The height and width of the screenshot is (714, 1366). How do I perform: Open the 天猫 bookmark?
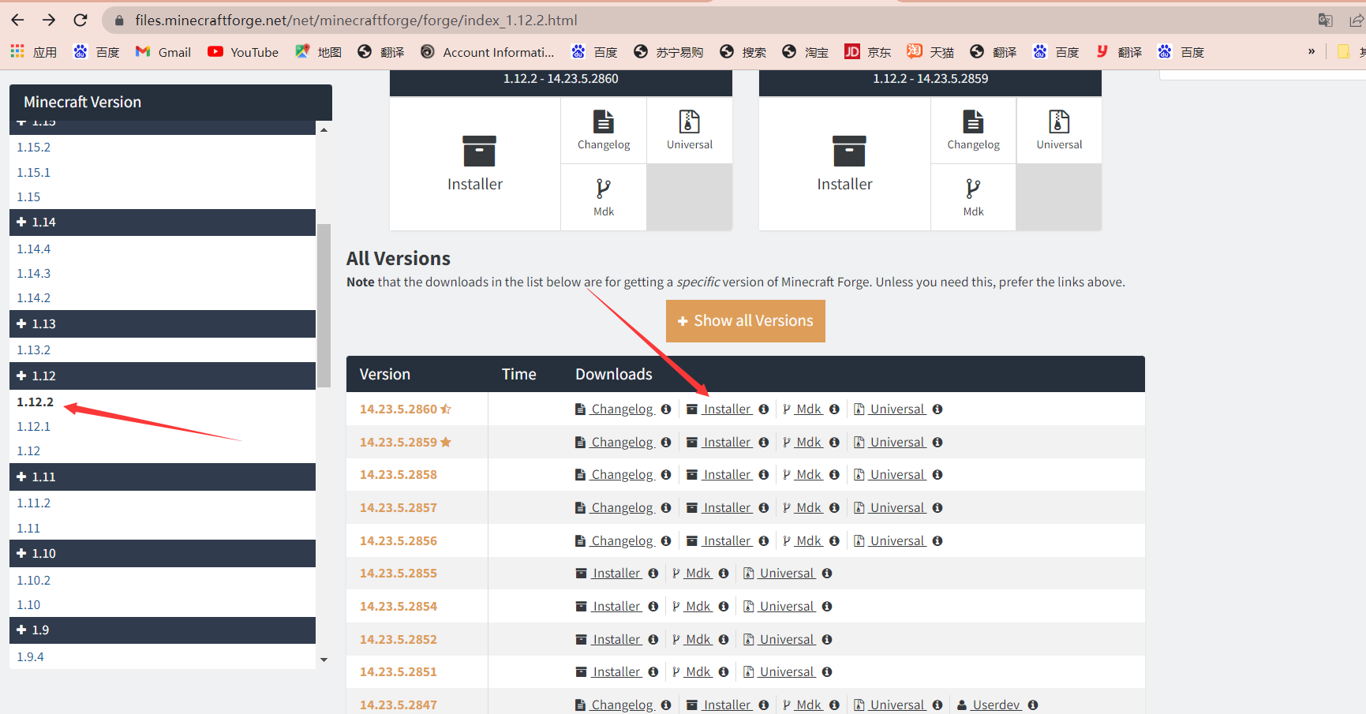click(930, 52)
